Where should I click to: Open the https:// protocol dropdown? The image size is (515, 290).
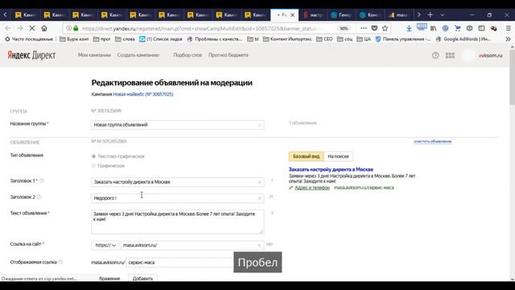click(x=105, y=245)
